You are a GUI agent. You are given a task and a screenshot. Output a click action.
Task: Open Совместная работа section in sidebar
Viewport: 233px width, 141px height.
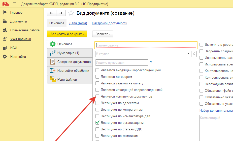click(x=25, y=30)
